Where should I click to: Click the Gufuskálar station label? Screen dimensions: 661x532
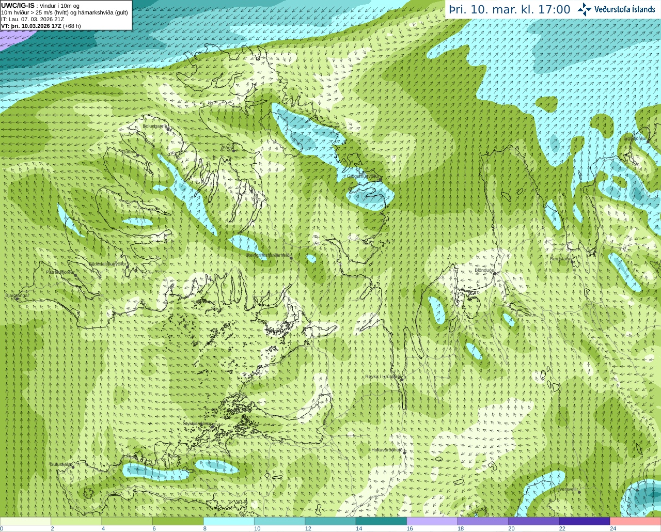[x=60, y=464]
